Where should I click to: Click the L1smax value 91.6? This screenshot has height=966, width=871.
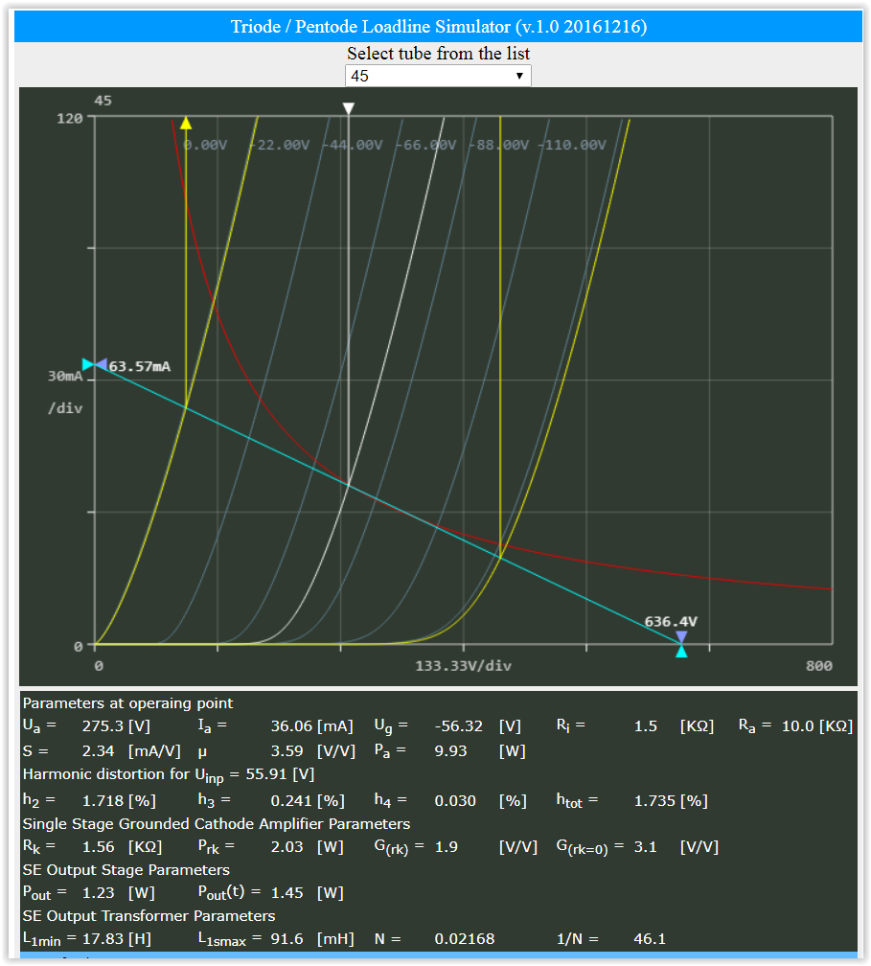tap(287, 939)
